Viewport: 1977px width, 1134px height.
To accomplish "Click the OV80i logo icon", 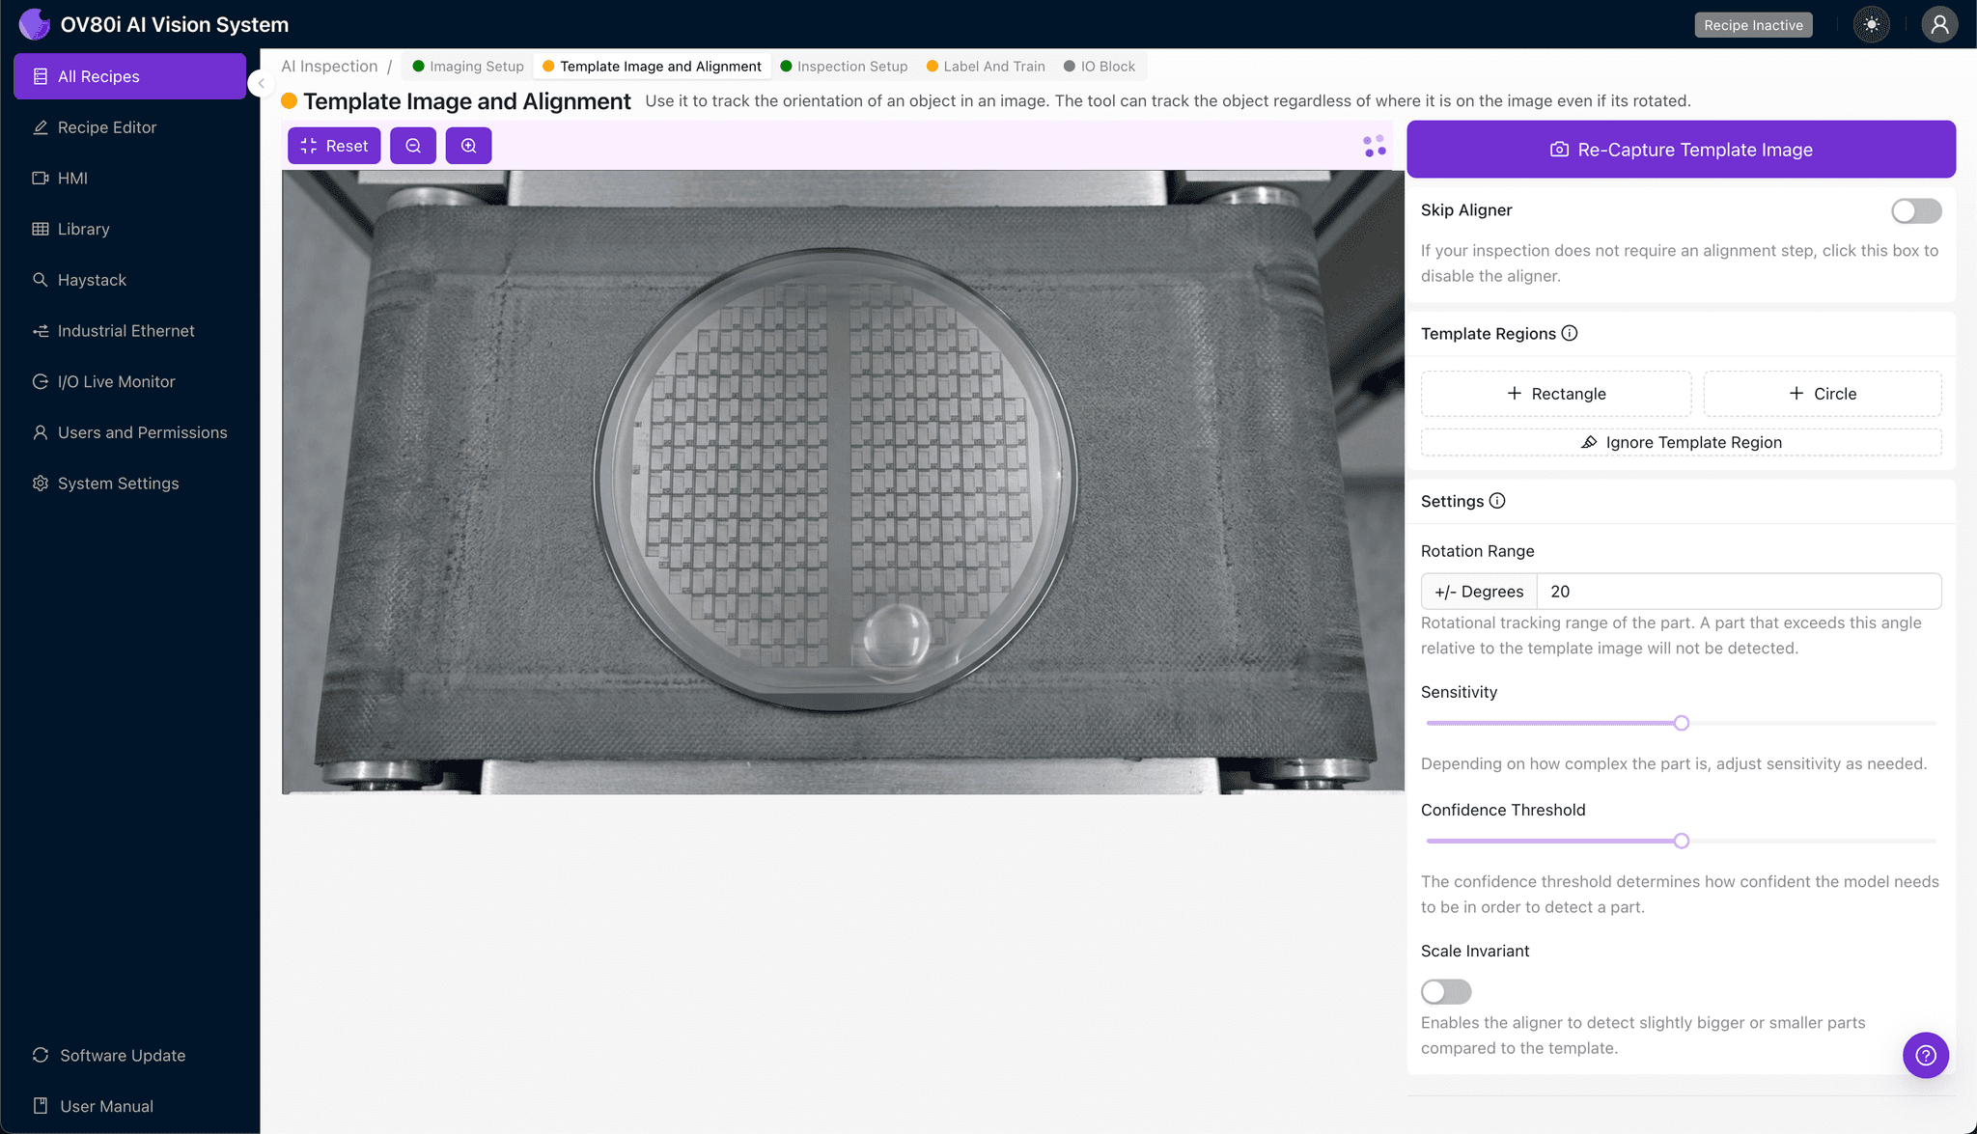I will [35, 24].
